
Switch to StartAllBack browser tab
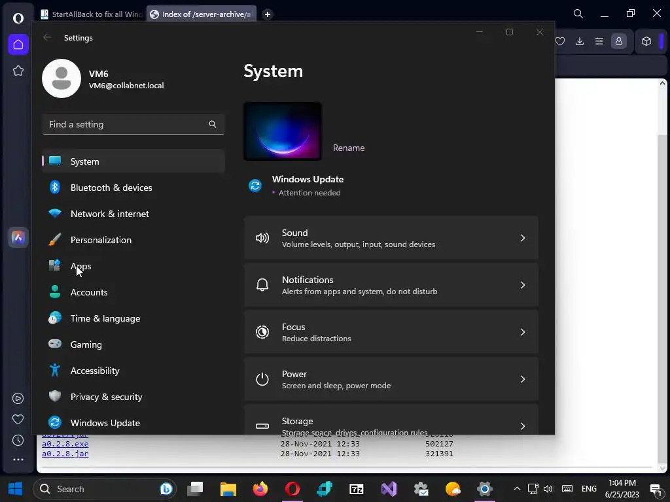click(x=91, y=14)
